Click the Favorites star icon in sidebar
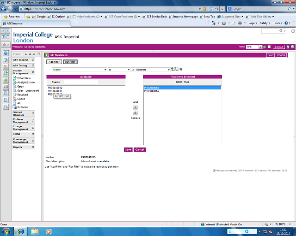This screenshot has width=296, height=236. click(4, 45)
